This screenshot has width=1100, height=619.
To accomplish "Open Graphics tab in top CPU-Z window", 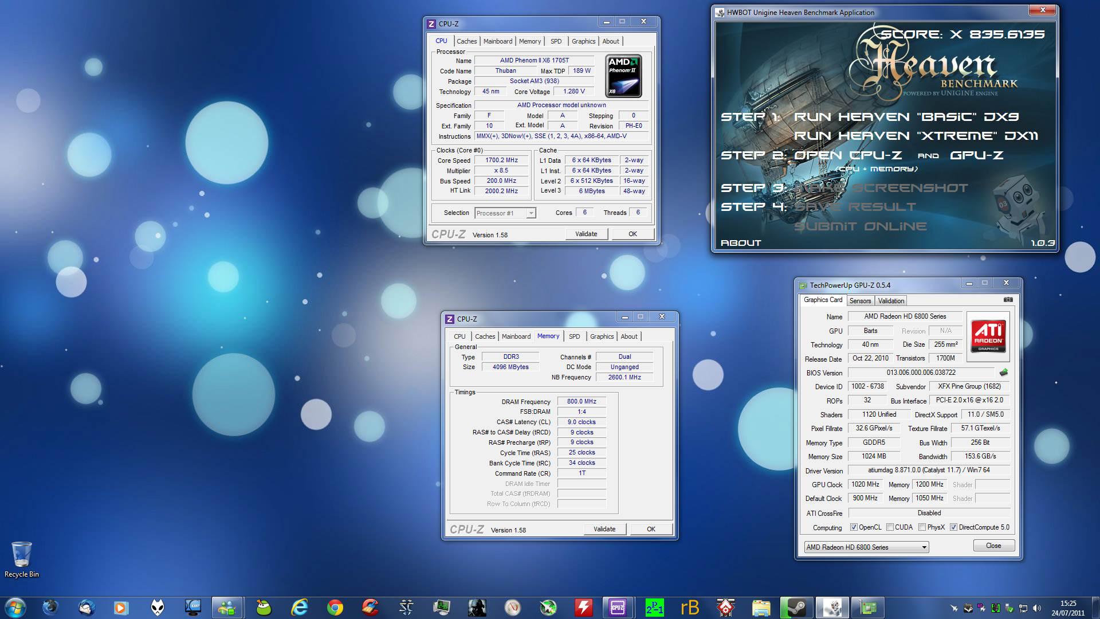I will point(583,41).
